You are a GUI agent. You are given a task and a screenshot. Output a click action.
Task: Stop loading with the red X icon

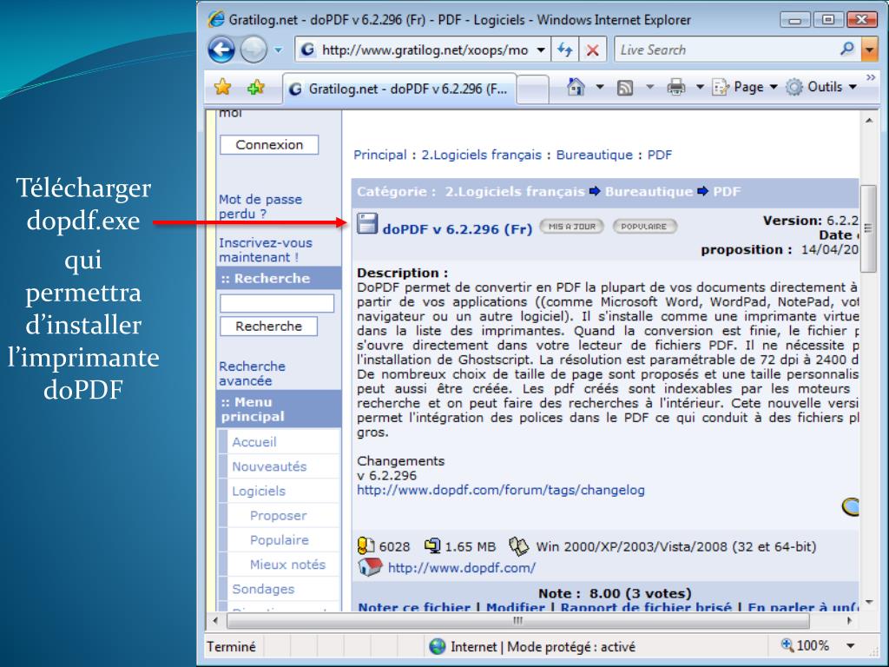(x=592, y=50)
